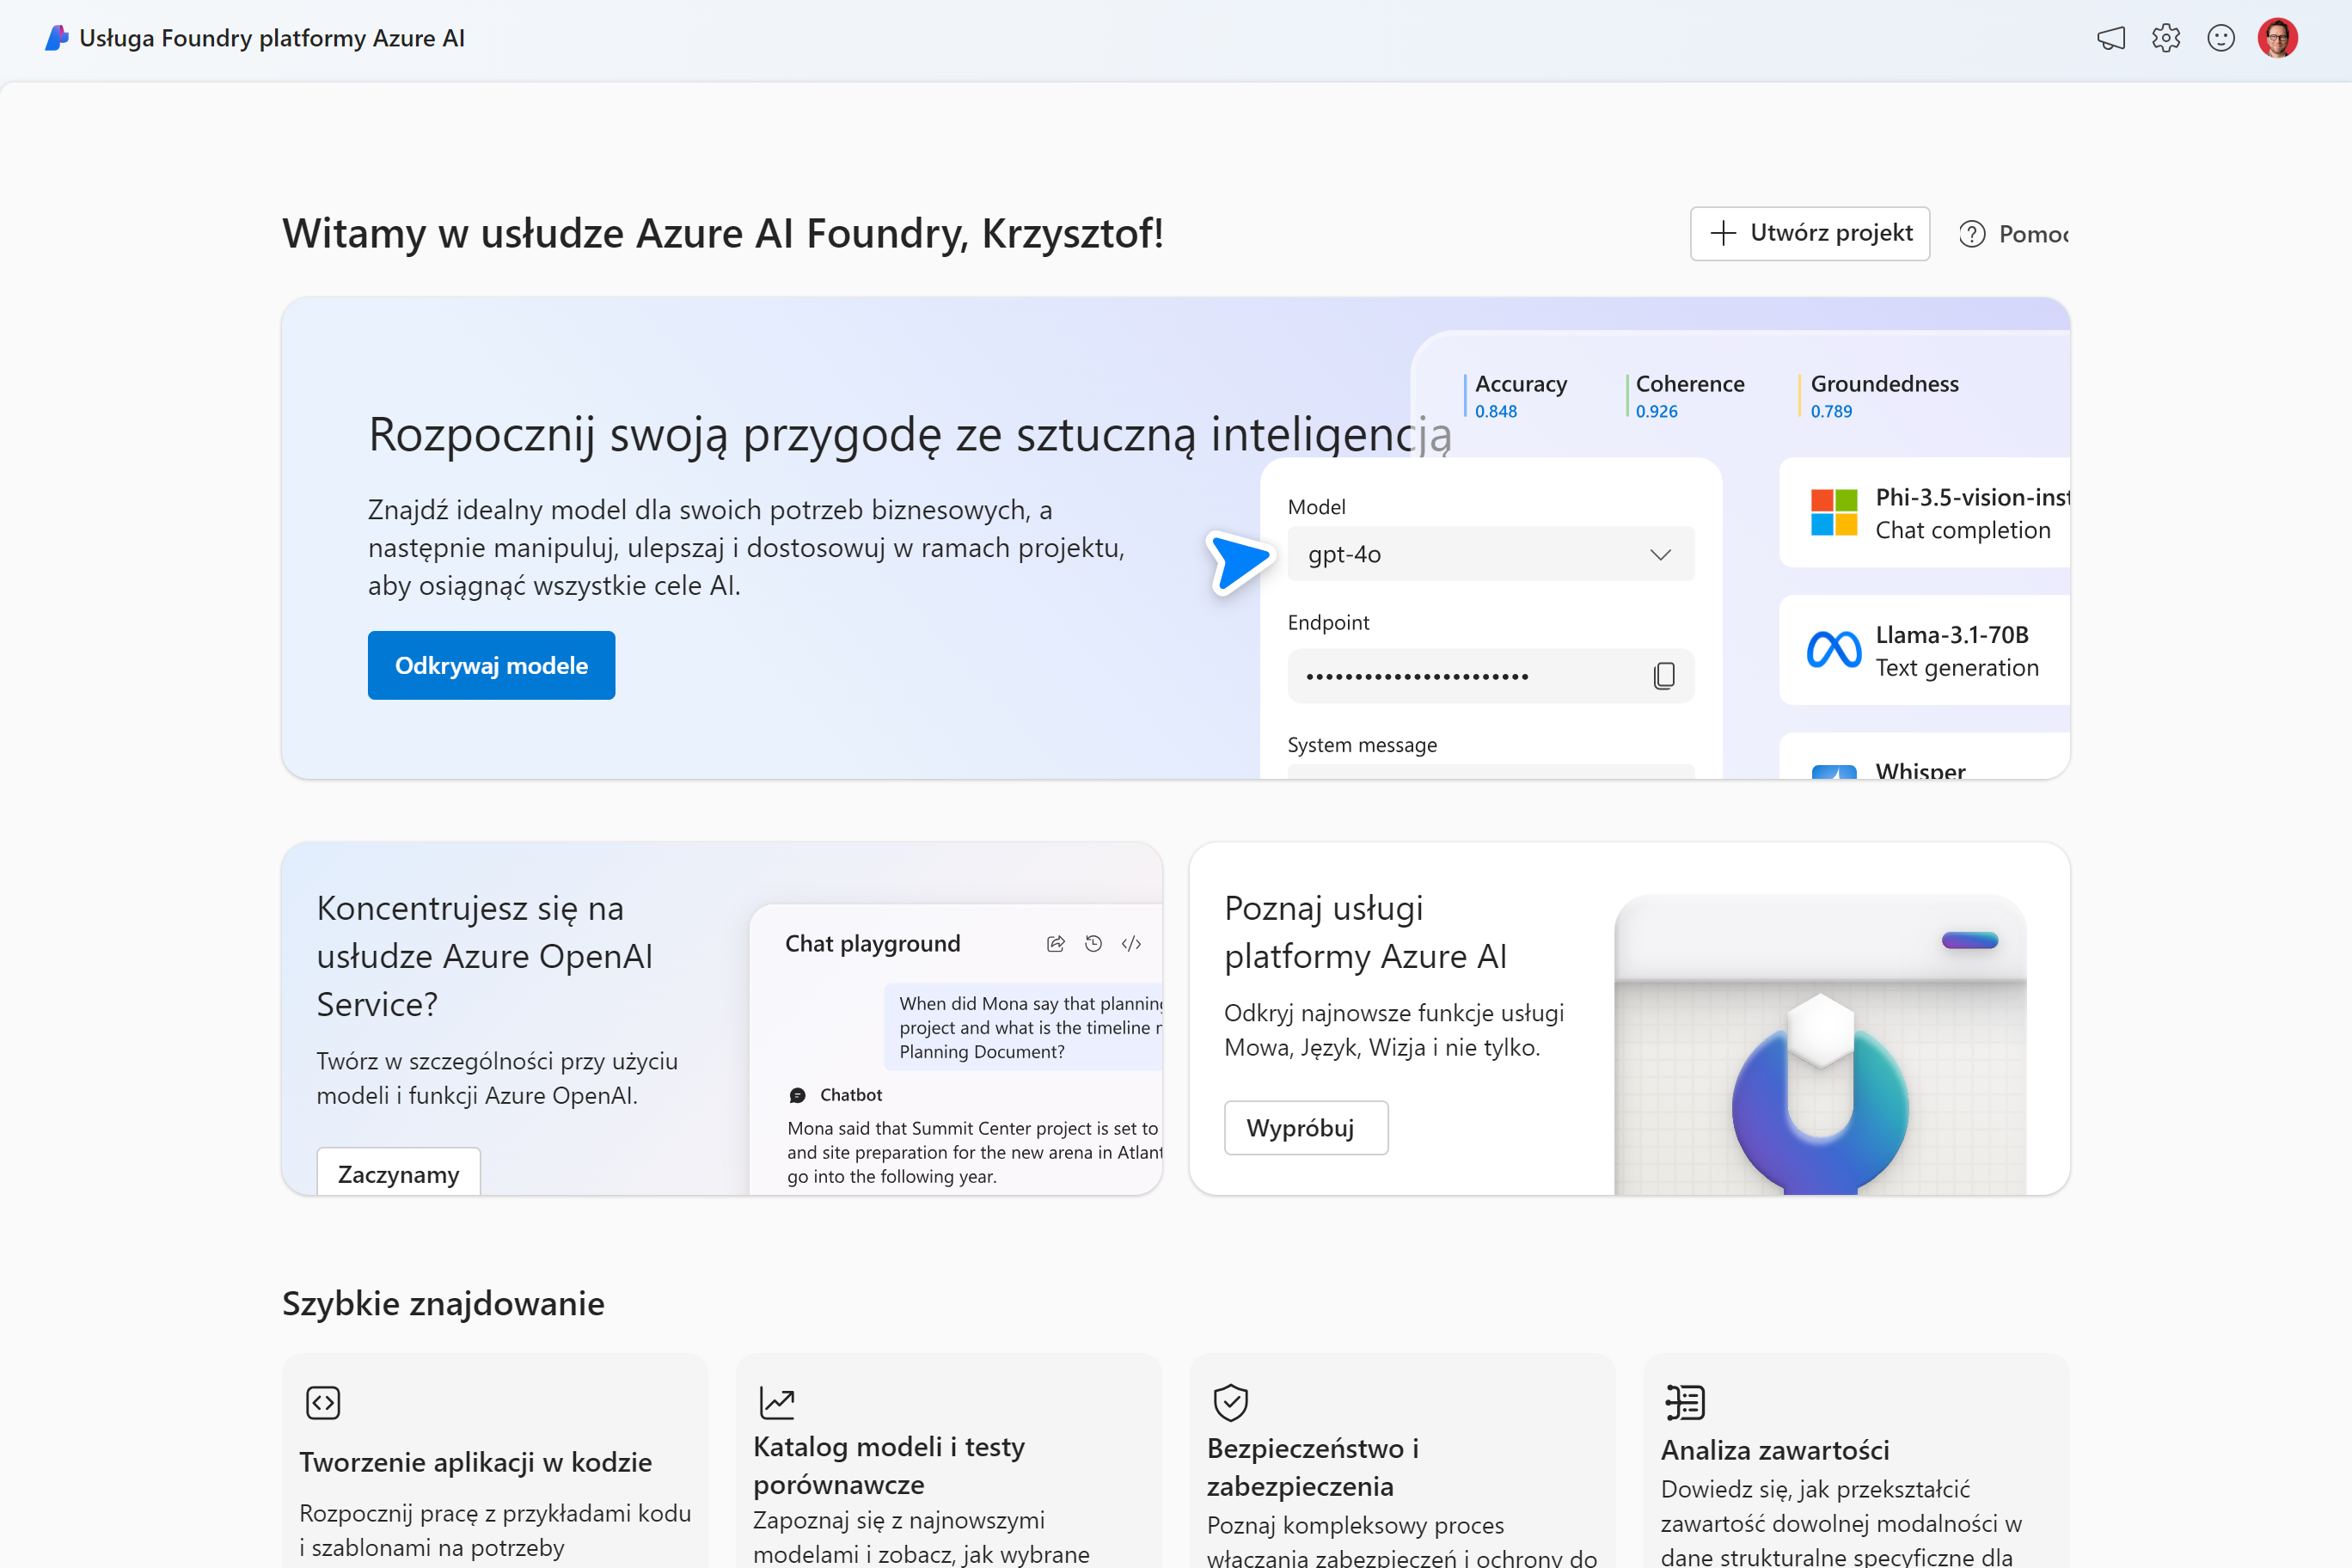
Task: Open the announcements megaphone icon
Action: pos(2111,38)
